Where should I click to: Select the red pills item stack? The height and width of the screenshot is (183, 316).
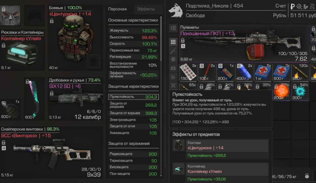pyautogui.click(x=188, y=72)
